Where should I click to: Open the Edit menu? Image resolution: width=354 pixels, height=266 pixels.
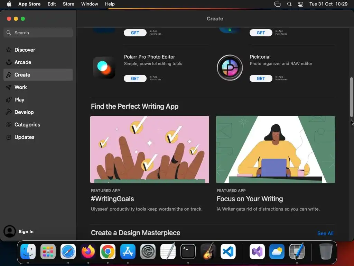[x=52, y=4]
